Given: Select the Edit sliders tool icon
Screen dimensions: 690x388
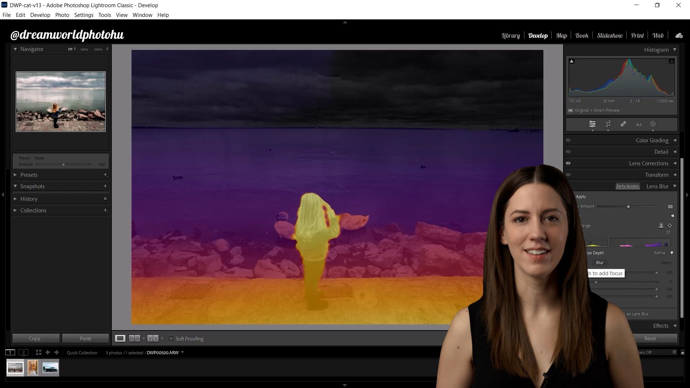Looking at the screenshot, I should pos(592,124).
